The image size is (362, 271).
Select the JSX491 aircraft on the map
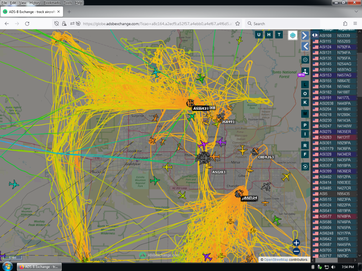click(x=228, y=122)
